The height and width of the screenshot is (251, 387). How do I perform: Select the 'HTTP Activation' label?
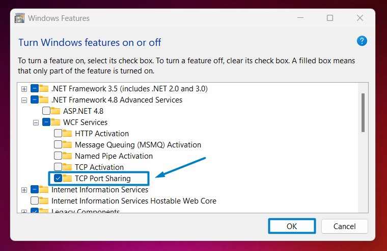pyautogui.click(x=102, y=134)
